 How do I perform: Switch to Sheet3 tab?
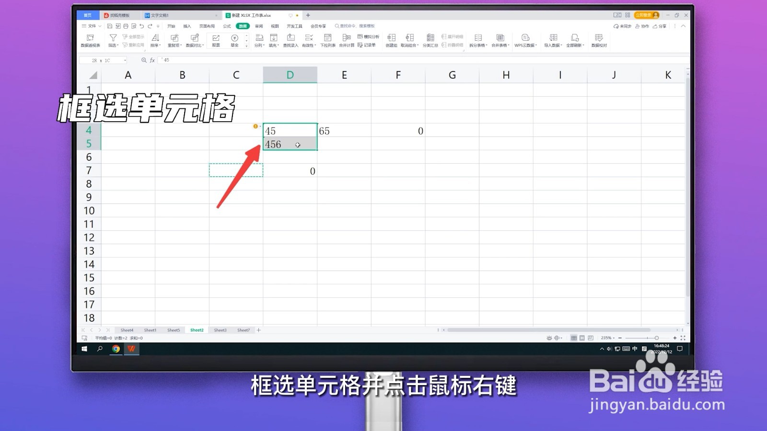[x=220, y=330]
